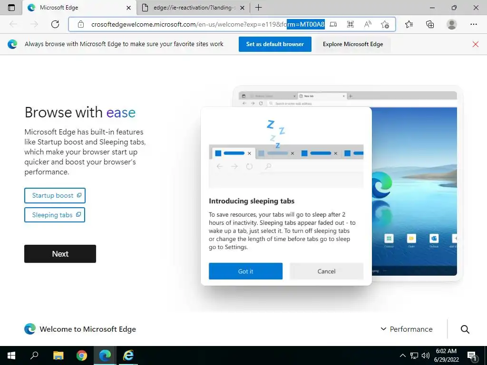Click the search magnifier icon on the welcome page
Screen dimensions: 487x365
point(465,329)
